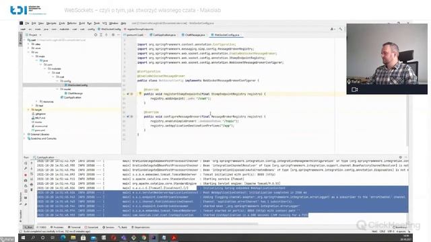
Task: Click the Run console horizontal scrollbar
Action: [148, 224]
